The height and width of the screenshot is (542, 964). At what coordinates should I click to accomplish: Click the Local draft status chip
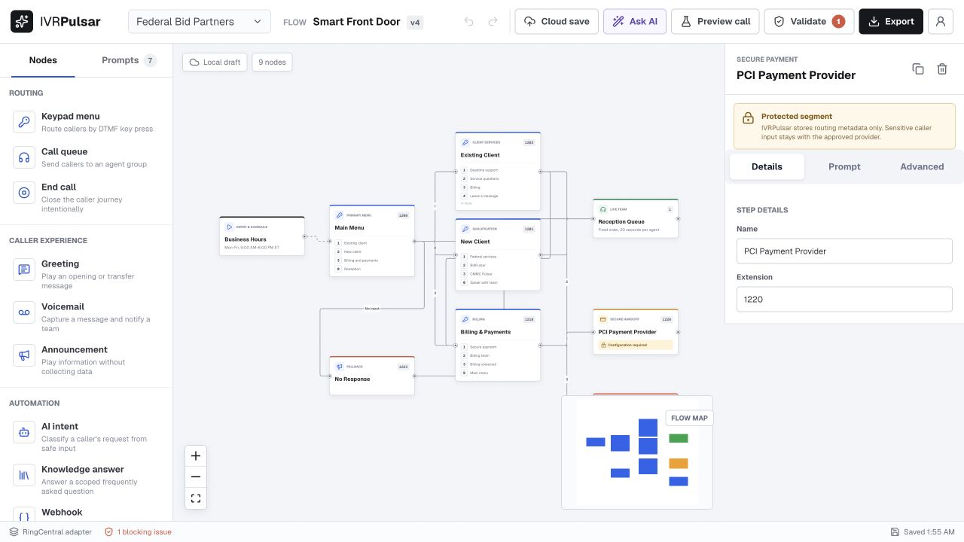tap(215, 62)
